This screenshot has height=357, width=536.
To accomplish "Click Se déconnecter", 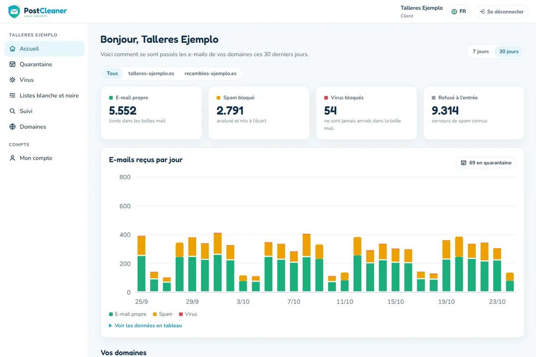I will point(501,12).
